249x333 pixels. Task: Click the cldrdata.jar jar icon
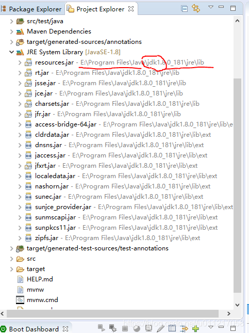[x=28, y=135]
